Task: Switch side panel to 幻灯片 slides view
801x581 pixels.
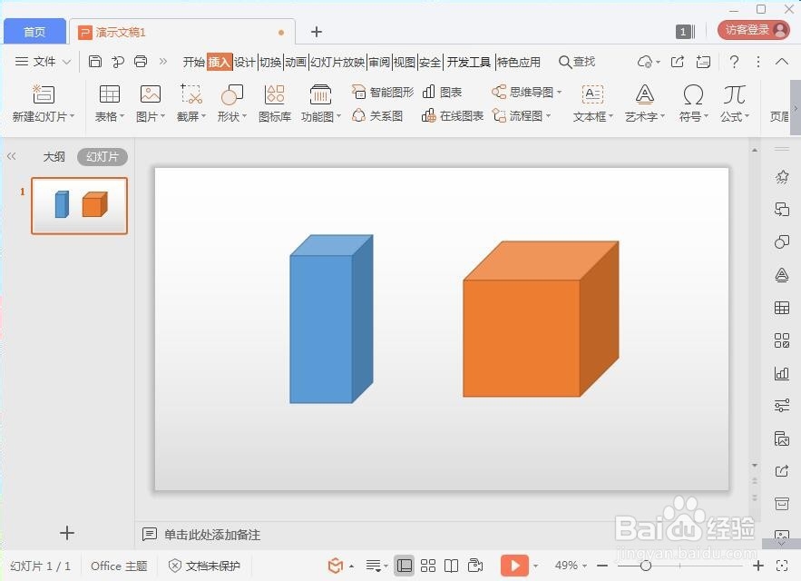Action: (103, 157)
